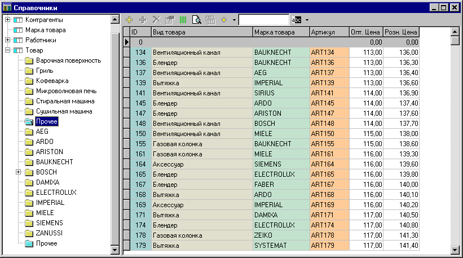Open the AEG folder in tree
This screenshot has height=258, width=463.
pos(42,132)
